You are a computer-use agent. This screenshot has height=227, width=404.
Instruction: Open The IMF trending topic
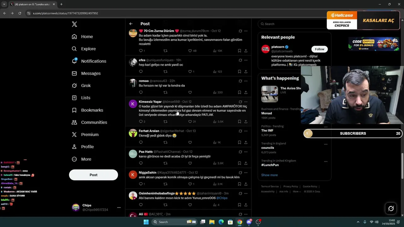[267, 131]
